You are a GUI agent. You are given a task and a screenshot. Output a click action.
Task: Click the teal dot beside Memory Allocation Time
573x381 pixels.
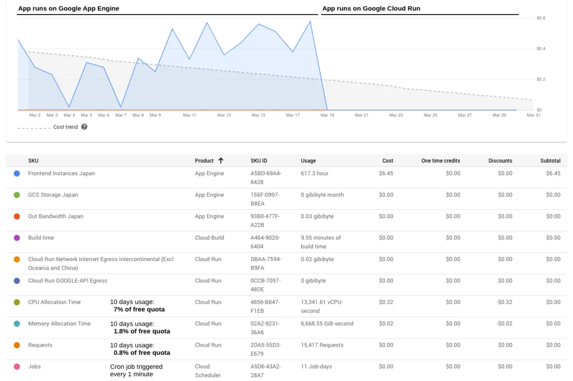(17, 324)
